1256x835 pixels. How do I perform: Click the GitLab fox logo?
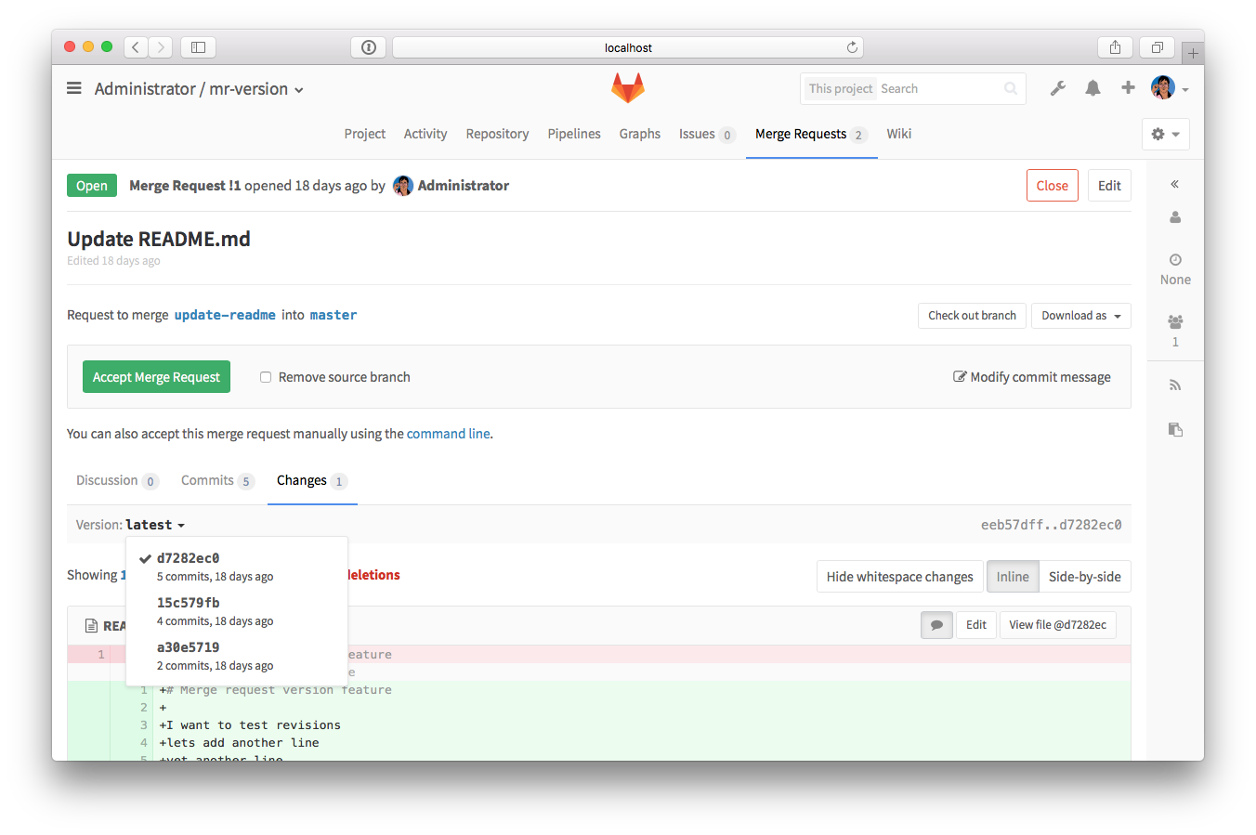(x=627, y=88)
